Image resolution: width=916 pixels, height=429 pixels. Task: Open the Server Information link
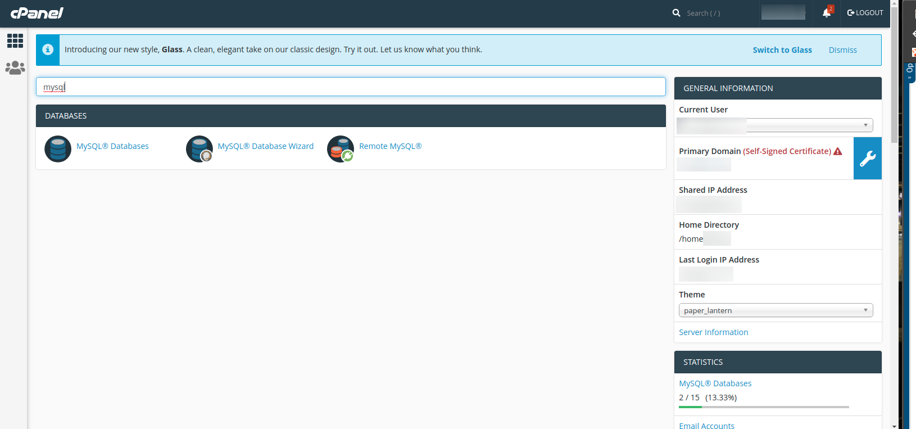[713, 332]
